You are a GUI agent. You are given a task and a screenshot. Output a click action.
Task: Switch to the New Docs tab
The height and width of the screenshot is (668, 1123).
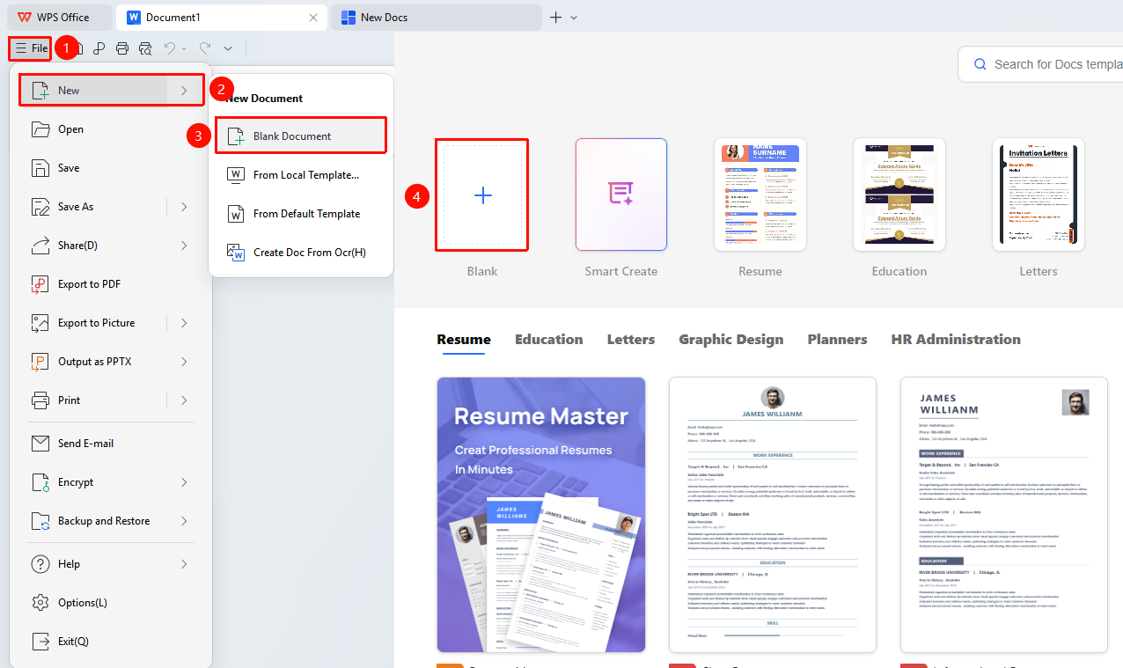tap(436, 18)
